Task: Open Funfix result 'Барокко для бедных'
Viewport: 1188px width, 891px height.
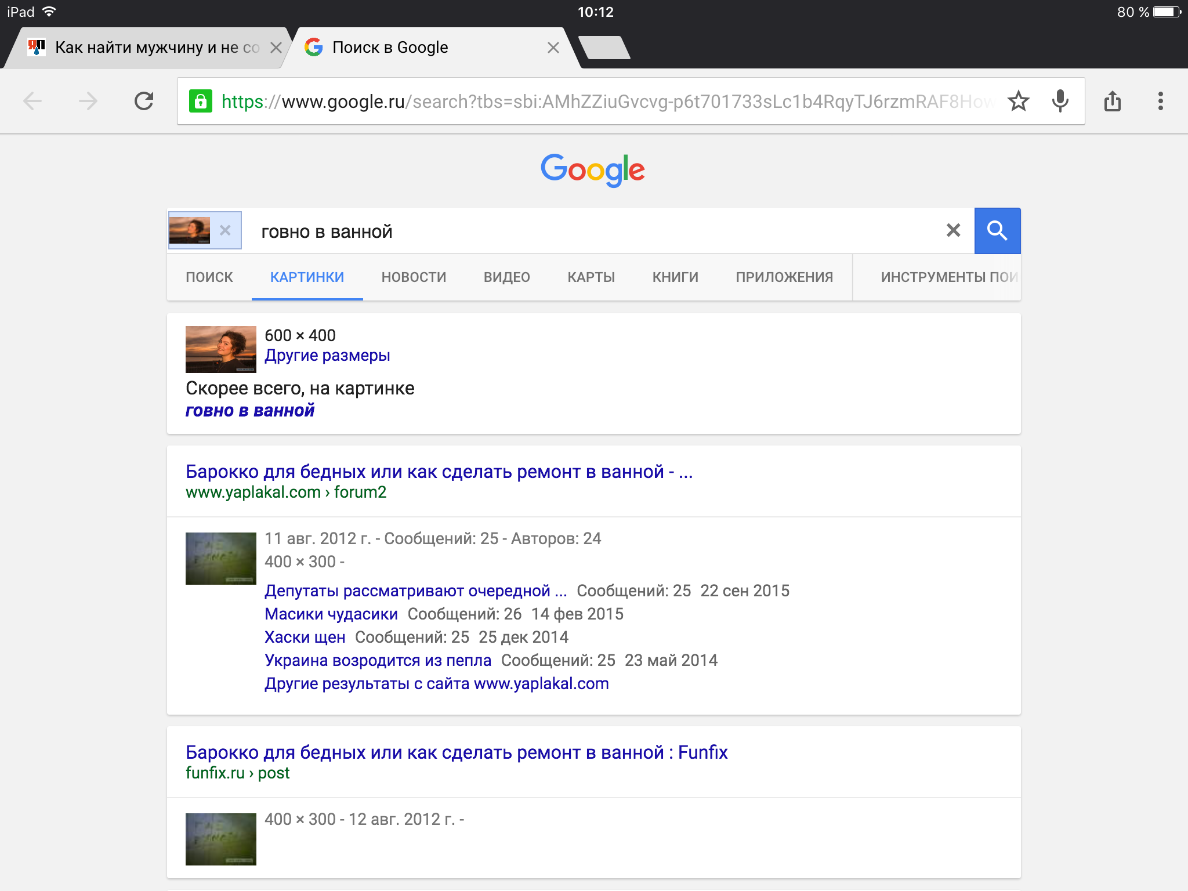Action: point(457,753)
